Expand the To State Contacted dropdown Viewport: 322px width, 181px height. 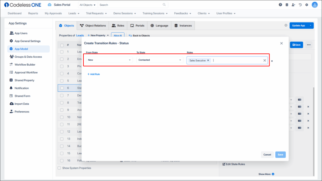point(159,60)
